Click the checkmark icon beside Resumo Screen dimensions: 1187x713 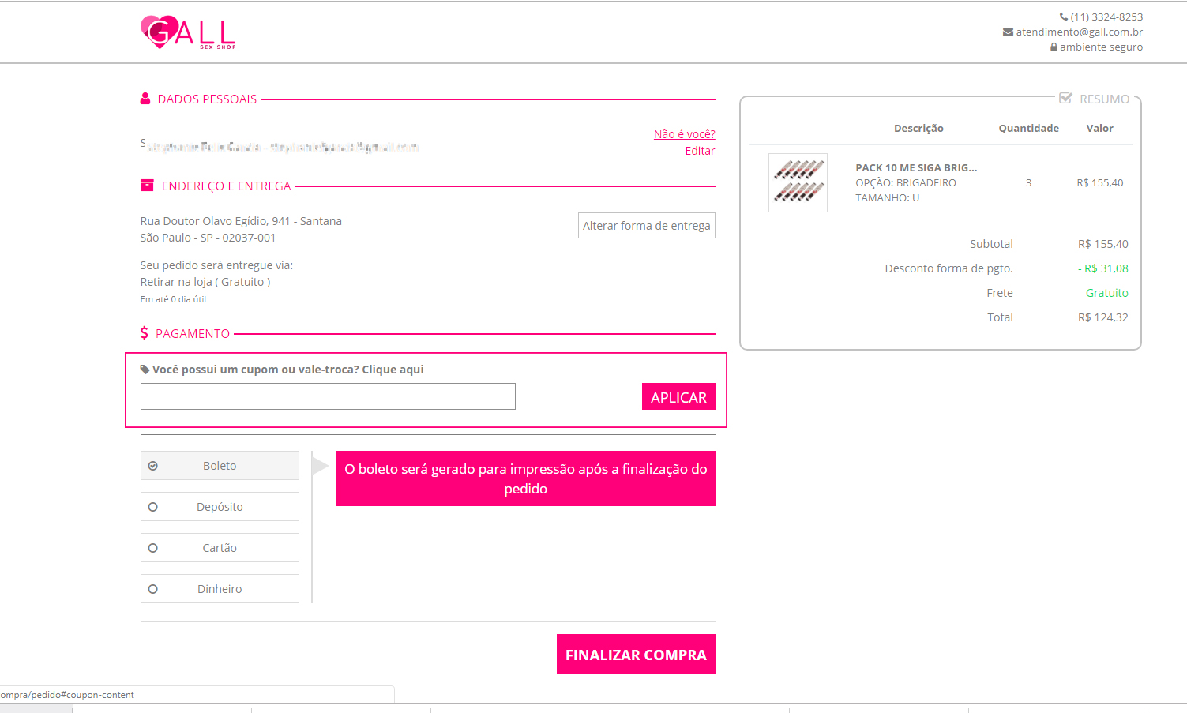tap(1065, 99)
